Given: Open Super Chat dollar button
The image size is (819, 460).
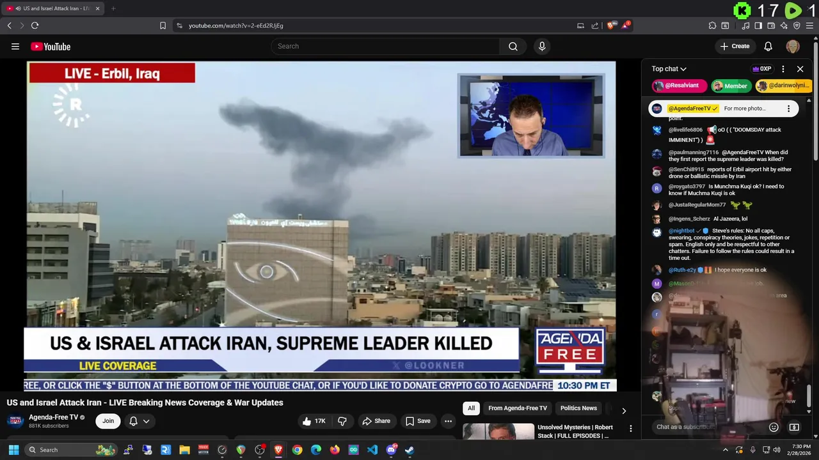Looking at the screenshot, I should (794, 427).
